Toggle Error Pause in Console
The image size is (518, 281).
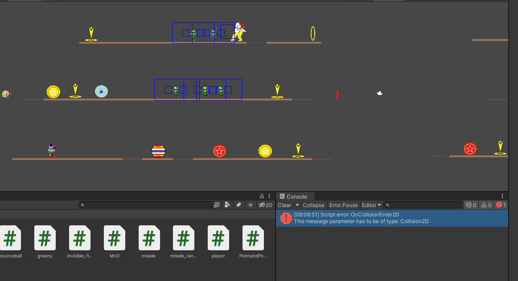pos(344,205)
